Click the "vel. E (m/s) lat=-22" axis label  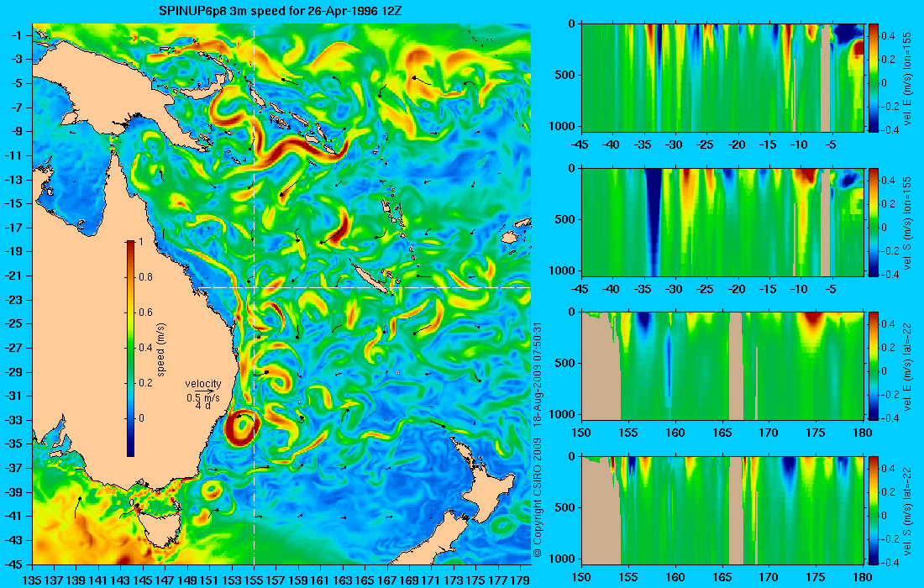908,366
